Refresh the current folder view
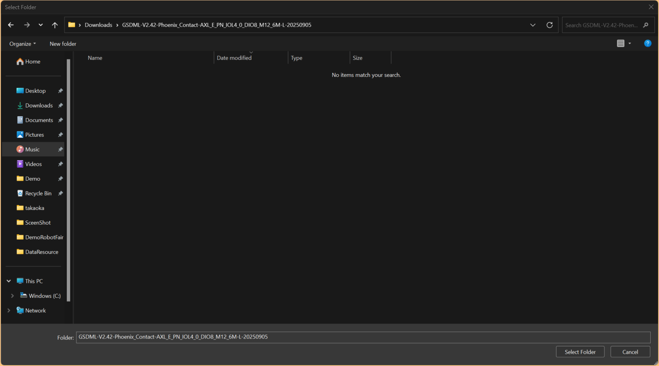 (550, 25)
